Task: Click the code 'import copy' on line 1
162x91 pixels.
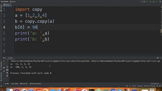Action: click(x=29, y=10)
